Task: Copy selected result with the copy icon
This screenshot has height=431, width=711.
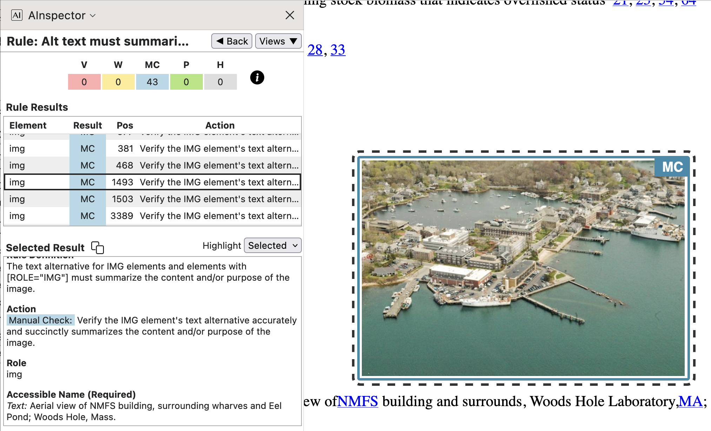Action: tap(98, 247)
